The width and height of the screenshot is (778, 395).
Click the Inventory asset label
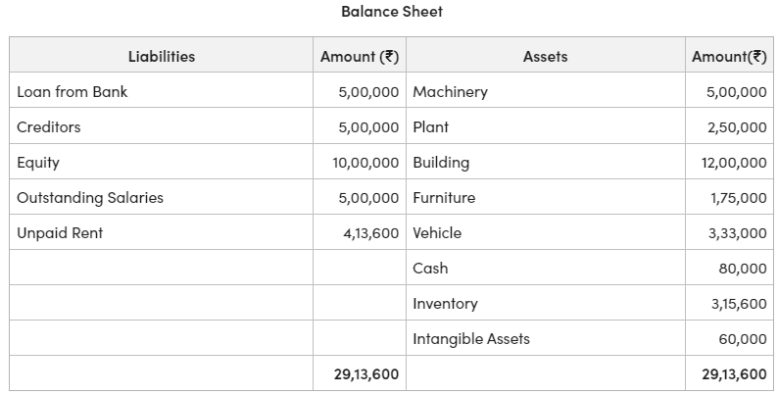click(x=445, y=304)
